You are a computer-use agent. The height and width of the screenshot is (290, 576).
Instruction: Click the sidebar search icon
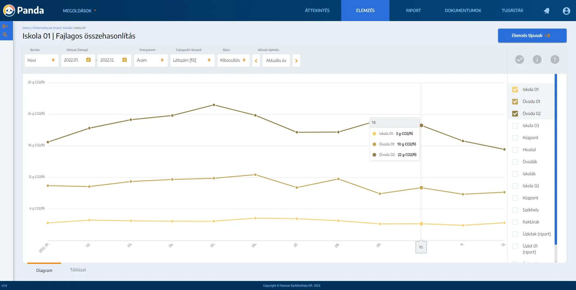click(x=5, y=35)
